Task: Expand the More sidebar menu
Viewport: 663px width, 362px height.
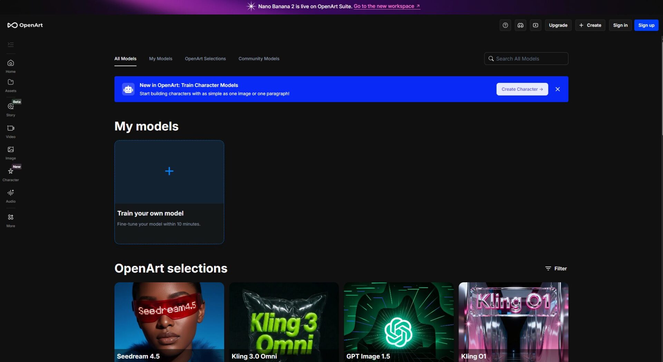Action: (11, 217)
